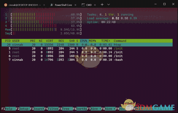Click the Tasks summary line
The width and height of the screenshot is (178, 113).
110,15
